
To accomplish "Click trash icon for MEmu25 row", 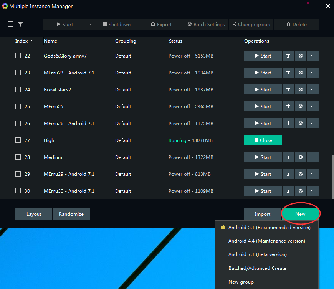I will pos(288,107).
